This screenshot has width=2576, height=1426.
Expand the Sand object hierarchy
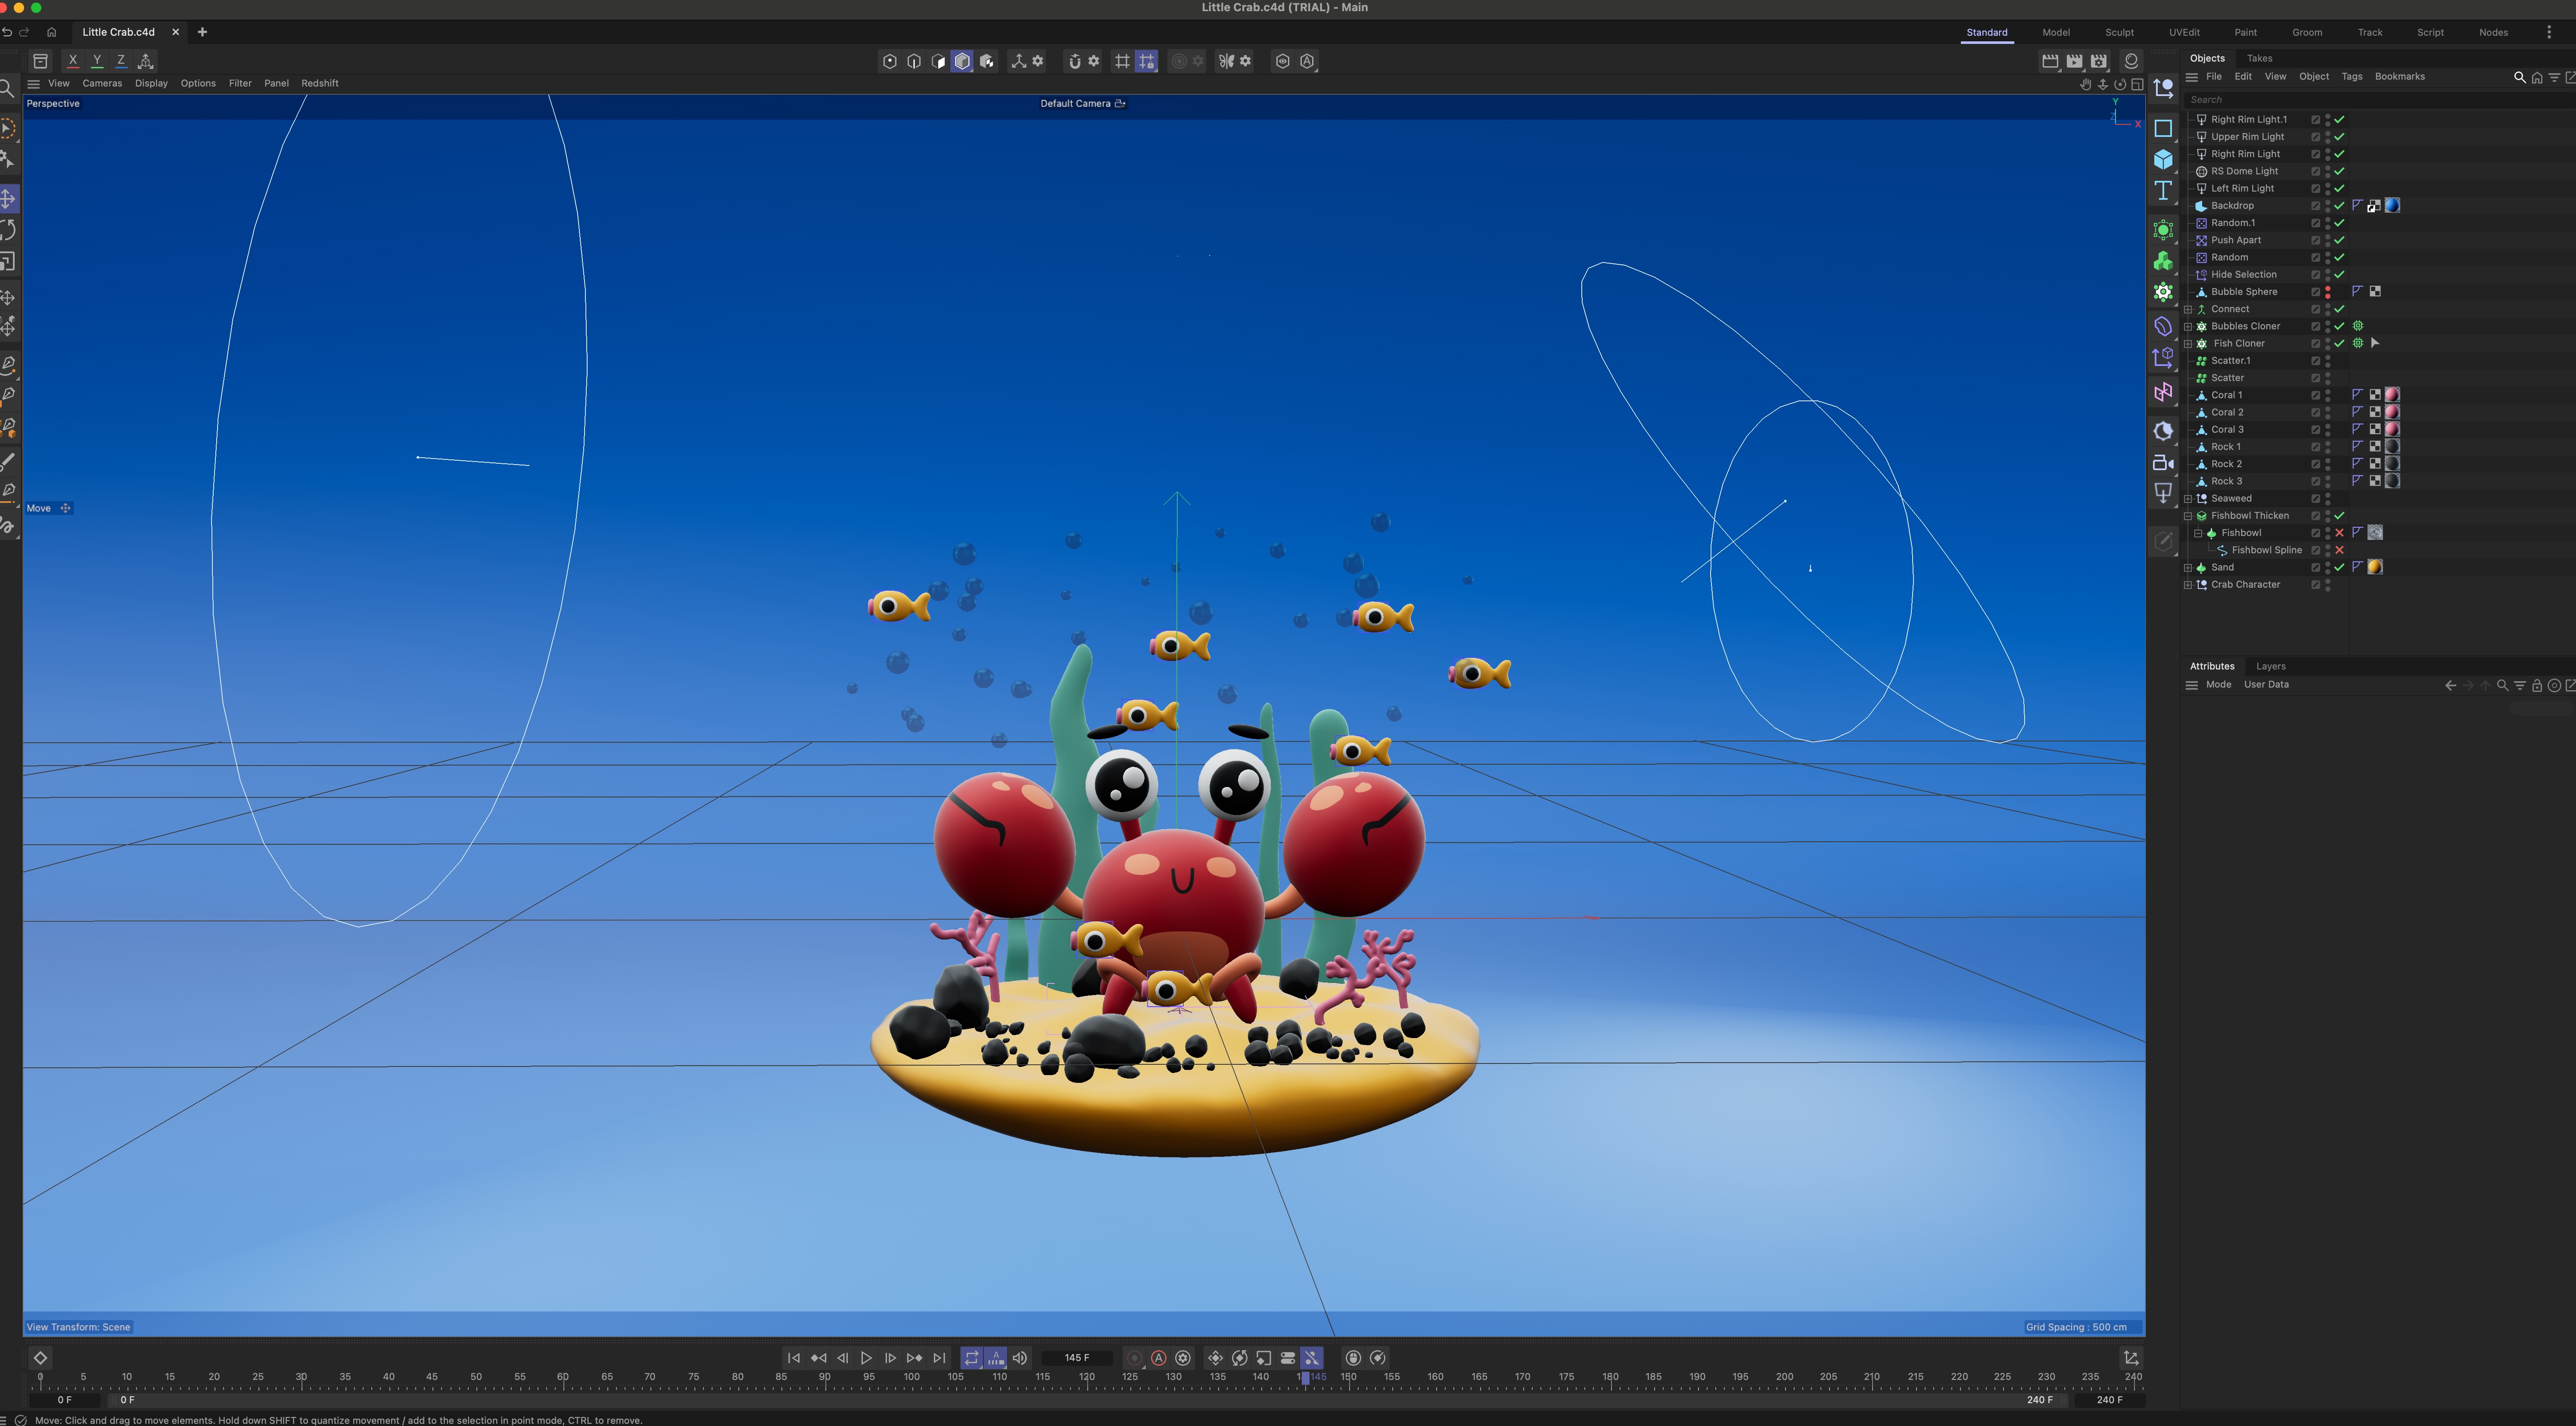click(x=2188, y=567)
